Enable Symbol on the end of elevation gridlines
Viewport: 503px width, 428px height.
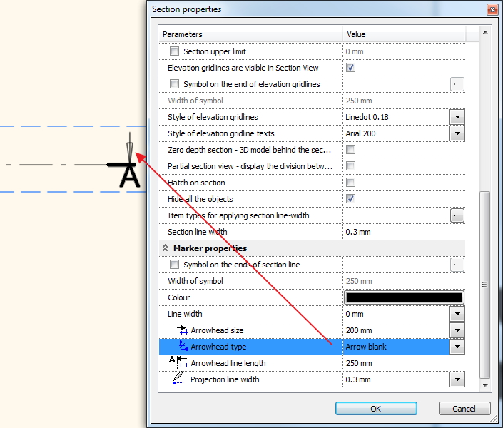pos(174,83)
